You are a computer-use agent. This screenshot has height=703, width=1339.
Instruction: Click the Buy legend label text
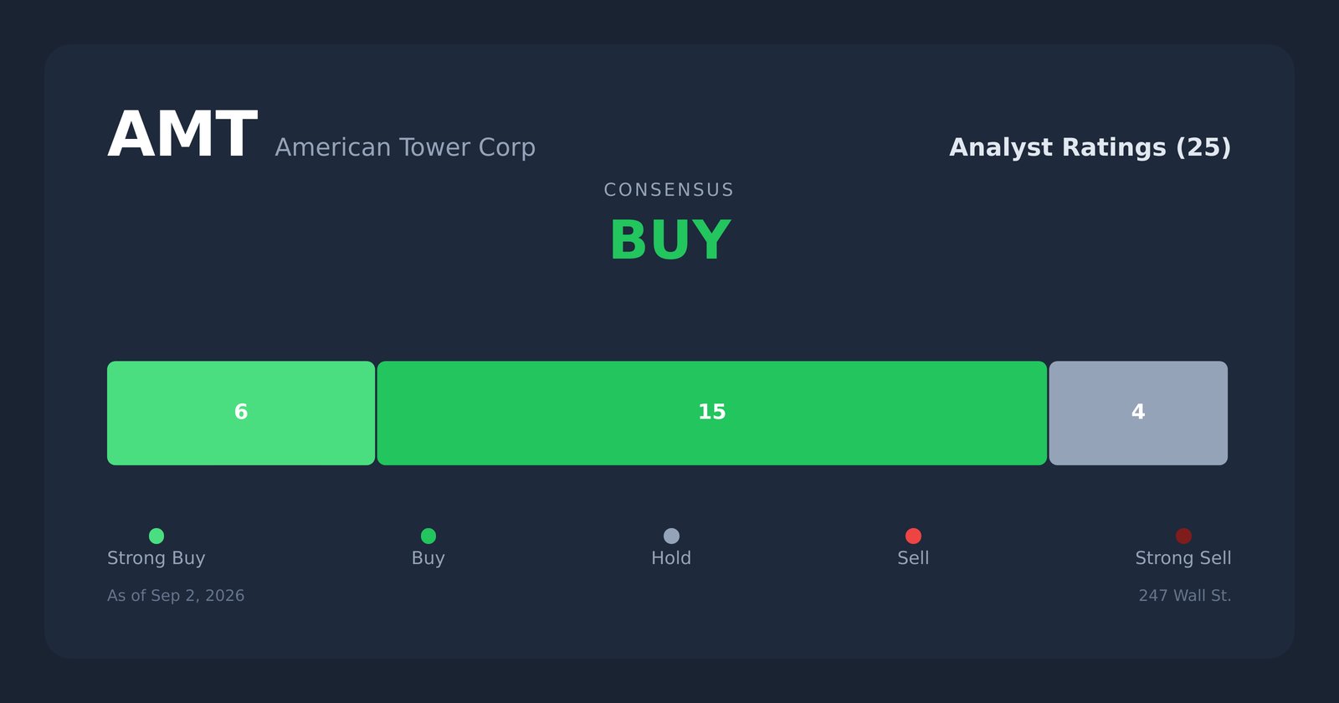click(x=428, y=558)
